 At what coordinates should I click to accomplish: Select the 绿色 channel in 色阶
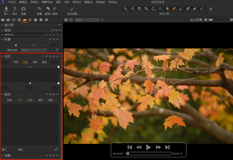35,62
